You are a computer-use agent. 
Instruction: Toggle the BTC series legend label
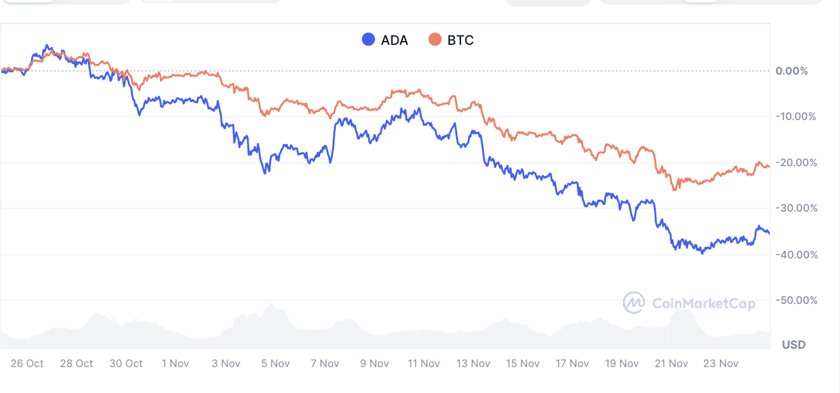[460, 40]
